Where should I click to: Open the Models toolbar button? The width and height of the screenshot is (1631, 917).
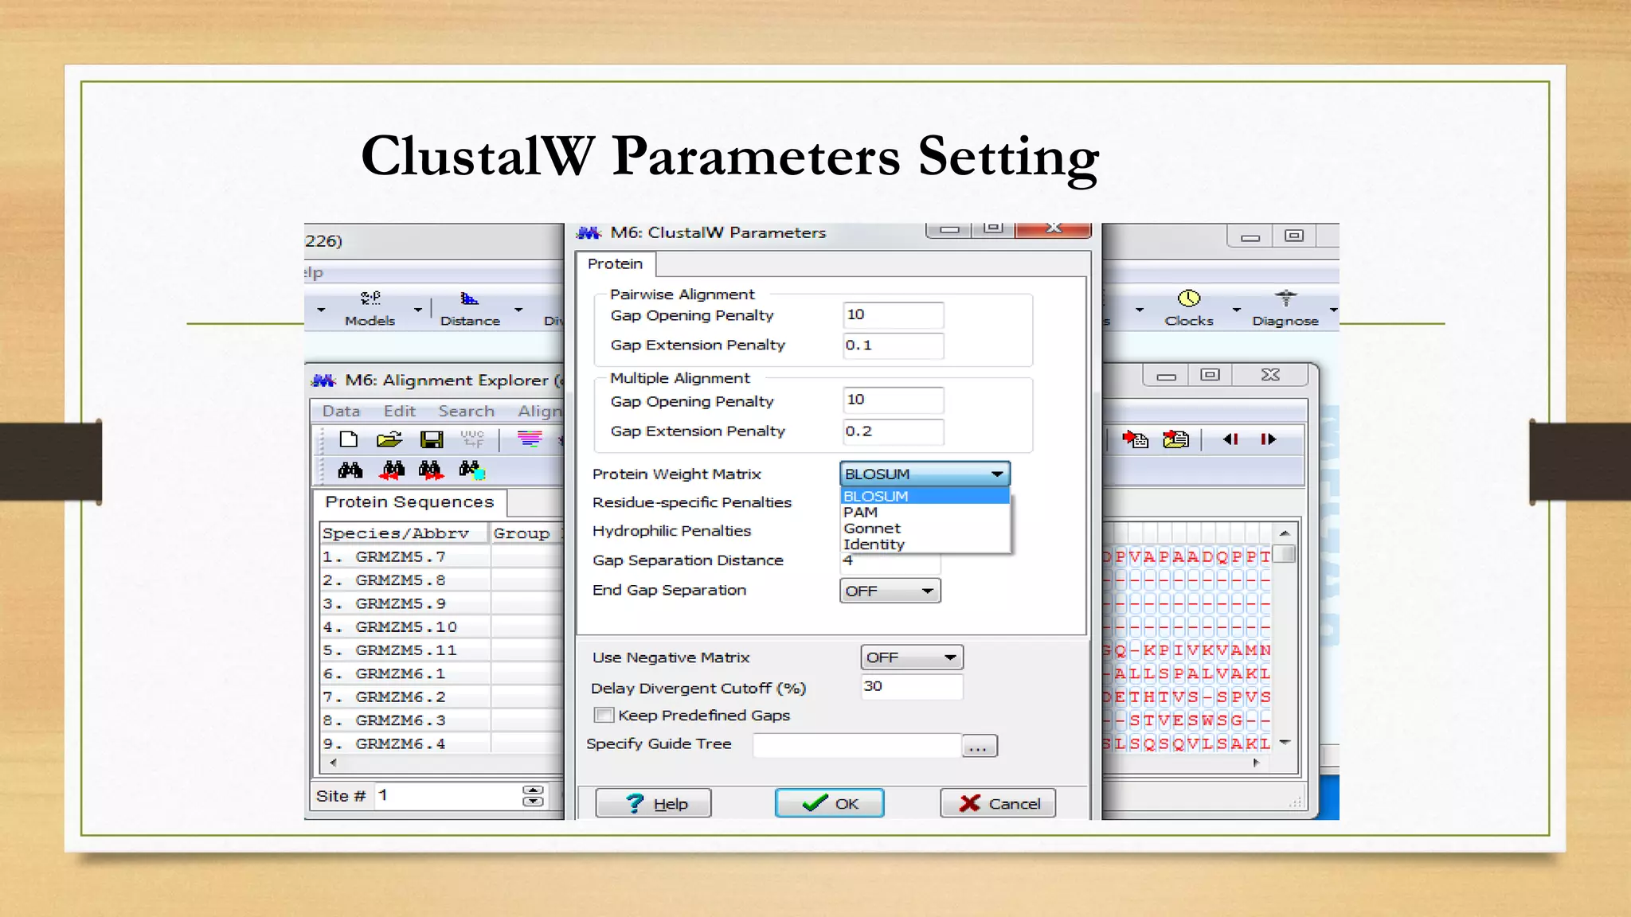tap(370, 306)
